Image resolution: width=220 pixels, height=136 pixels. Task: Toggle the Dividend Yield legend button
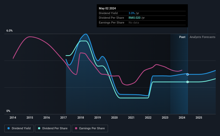point(19,129)
